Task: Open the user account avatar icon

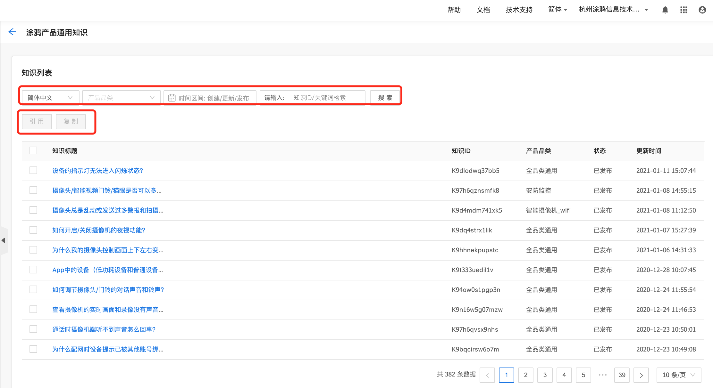Action: click(x=702, y=10)
